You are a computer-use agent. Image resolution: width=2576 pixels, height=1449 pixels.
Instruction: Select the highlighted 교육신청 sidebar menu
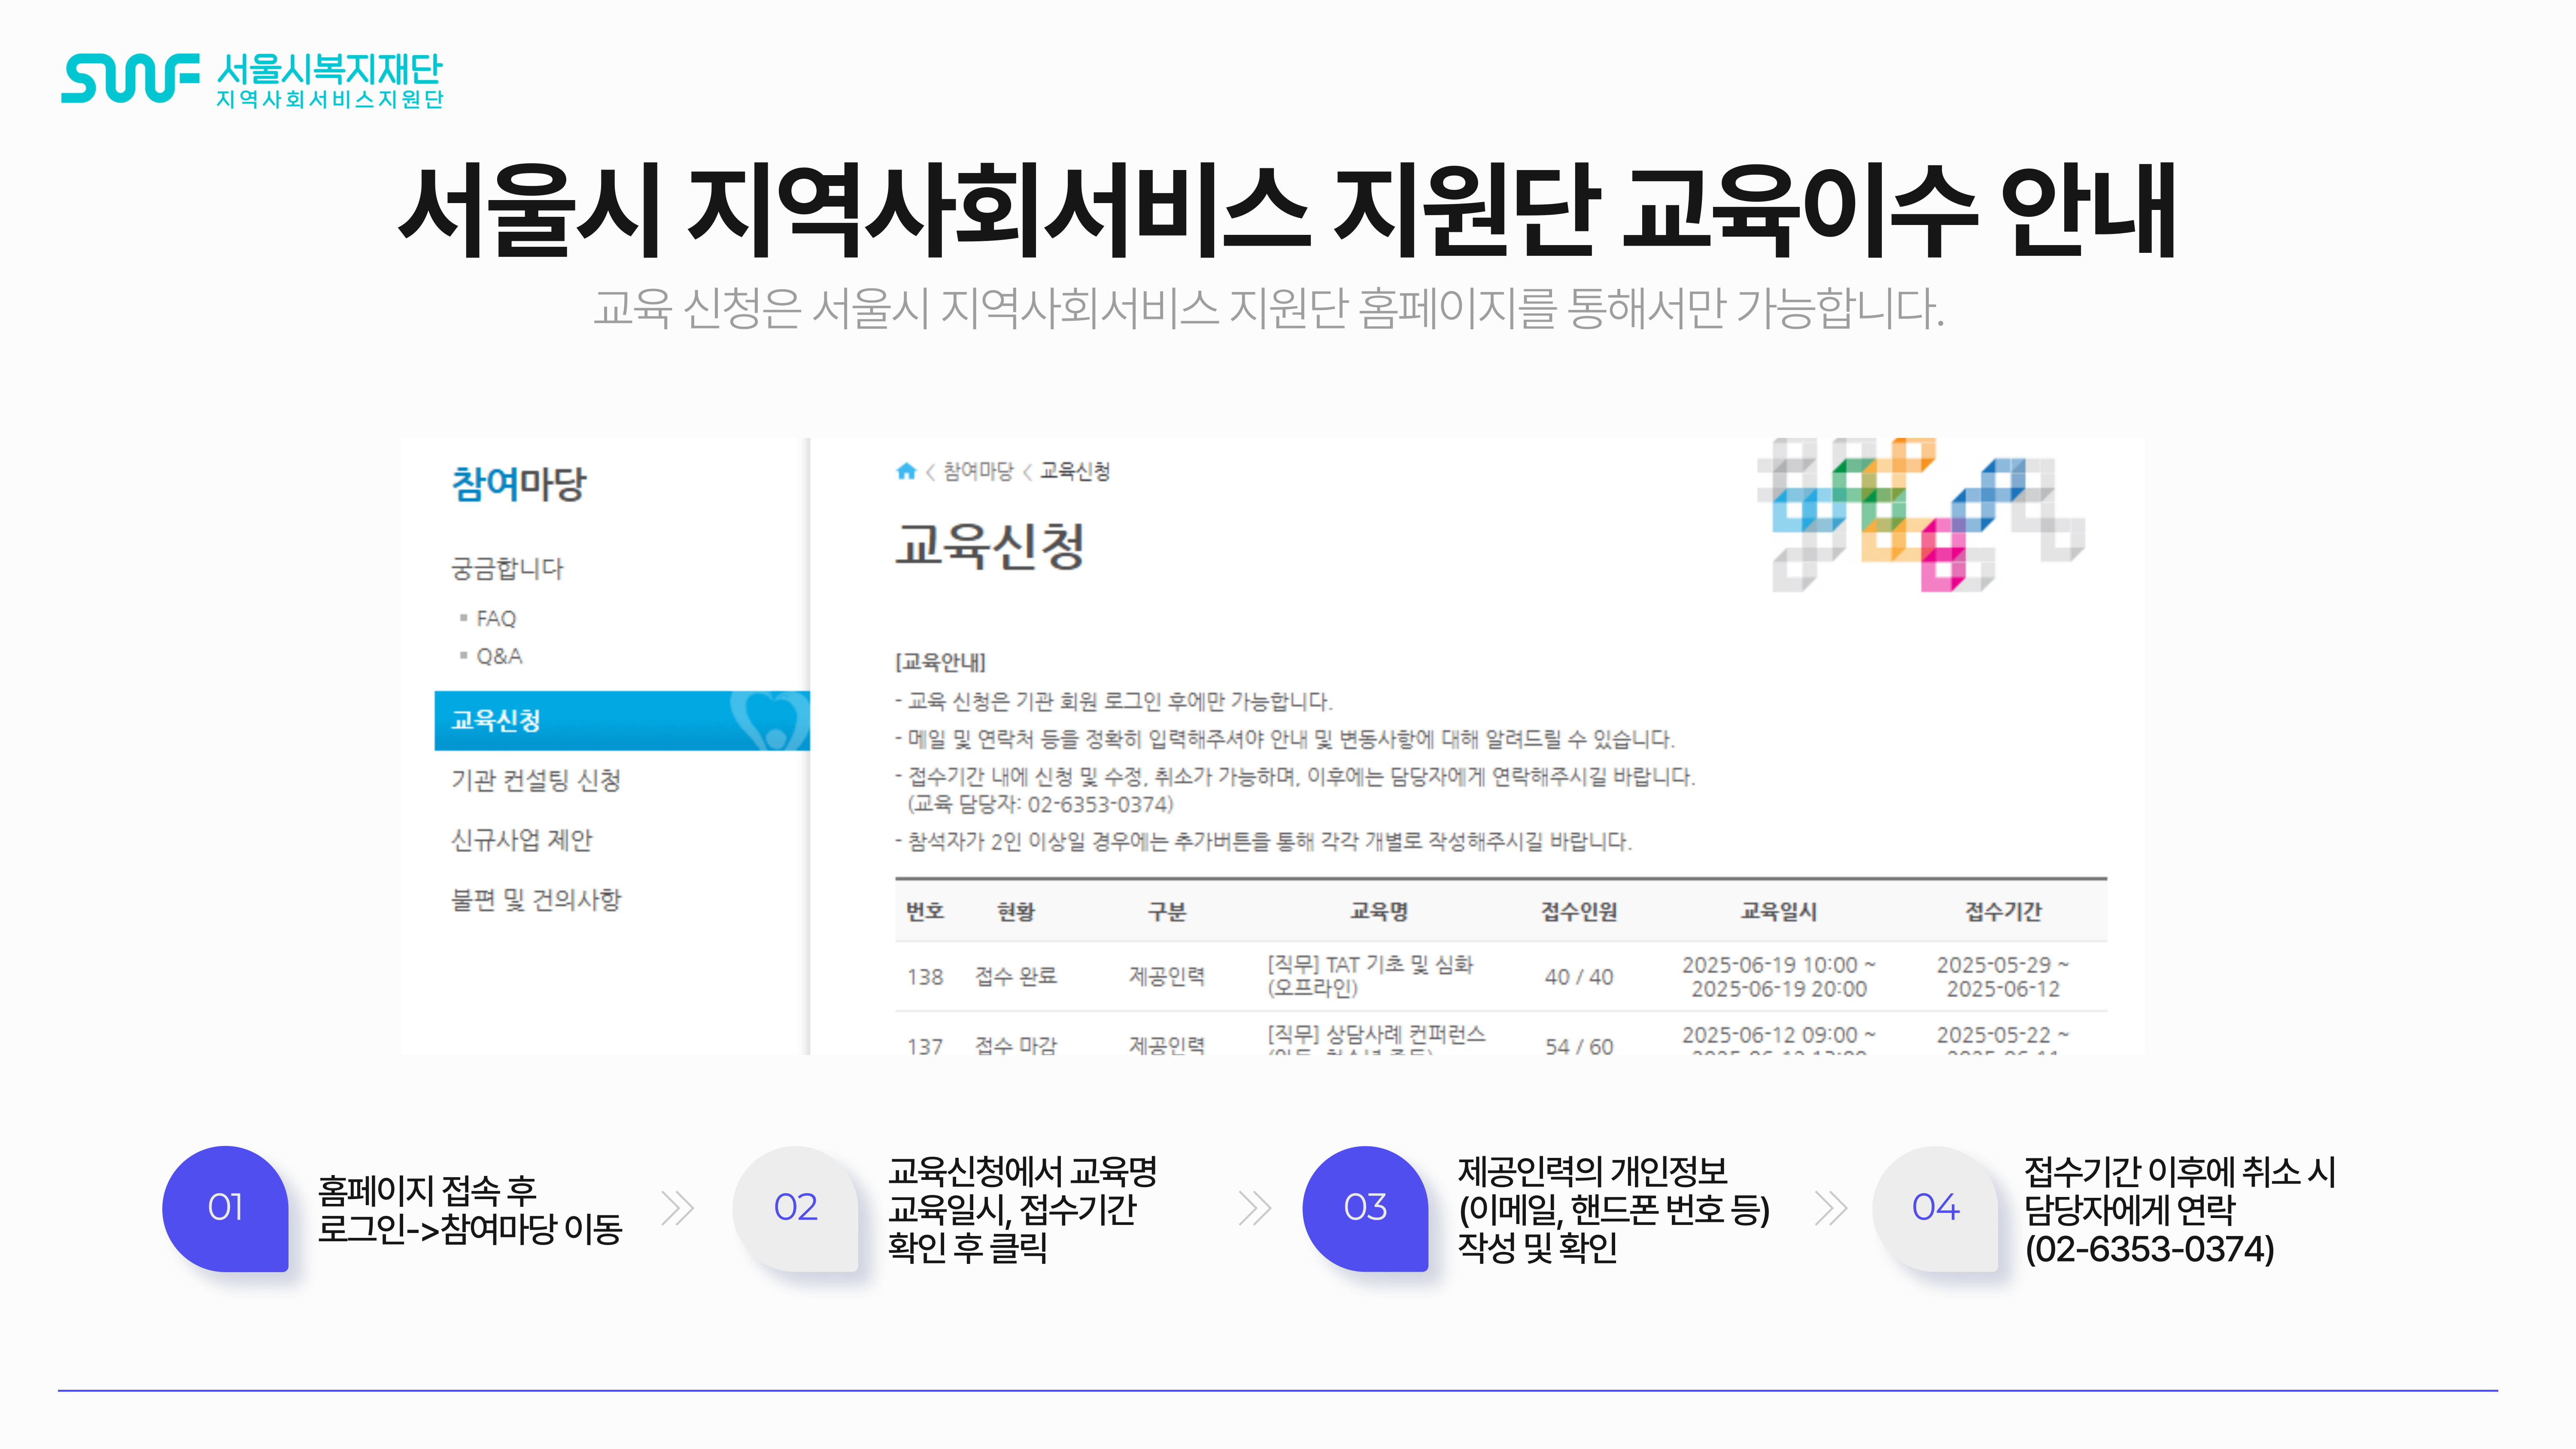click(x=622, y=720)
